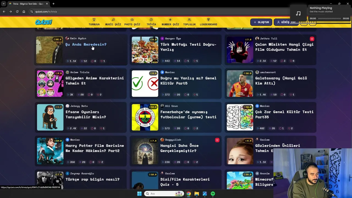Click the Galatasaray player thumbnail

240,84
